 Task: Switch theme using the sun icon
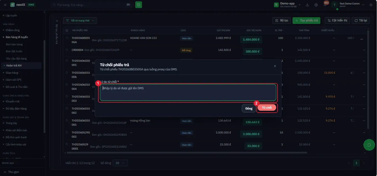pyautogui.click(x=371, y=5)
